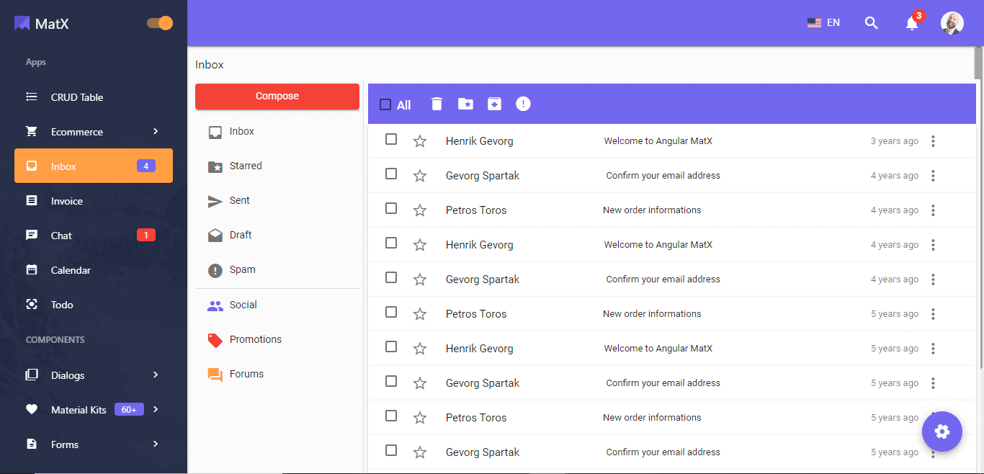Open the floating settings gear button
Viewport: 984px width, 474px height.
941,431
